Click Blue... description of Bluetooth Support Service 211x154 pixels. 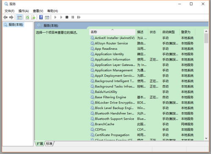(142, 119)
